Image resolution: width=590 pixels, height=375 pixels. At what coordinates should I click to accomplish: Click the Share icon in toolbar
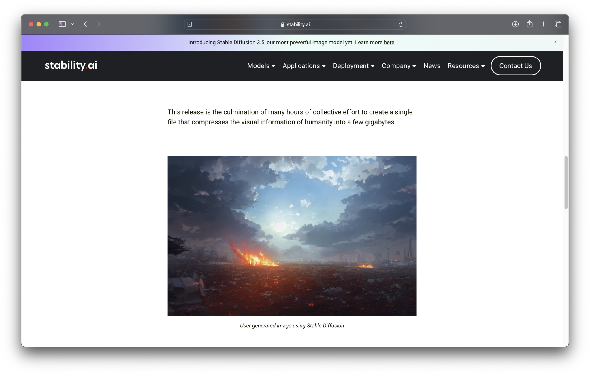point(529,24)
